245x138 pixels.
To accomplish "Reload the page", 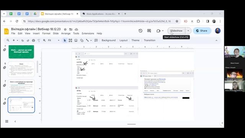I will [x=17, y=21].
